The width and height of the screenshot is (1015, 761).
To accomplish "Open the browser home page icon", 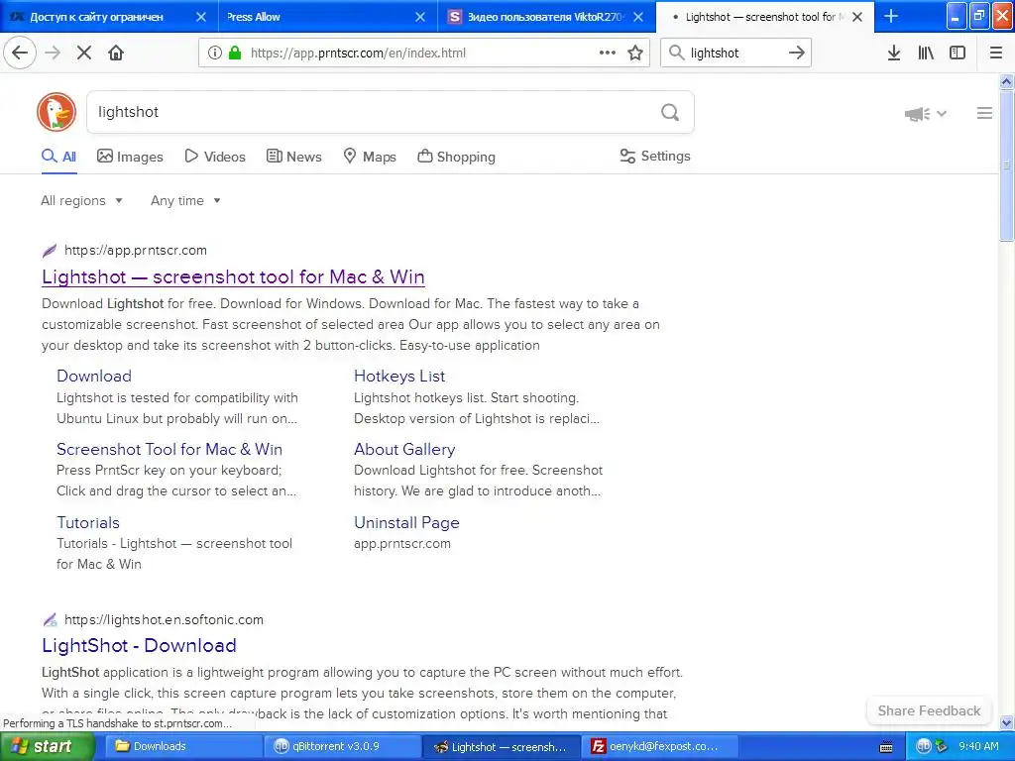I will tap(116, 53).
